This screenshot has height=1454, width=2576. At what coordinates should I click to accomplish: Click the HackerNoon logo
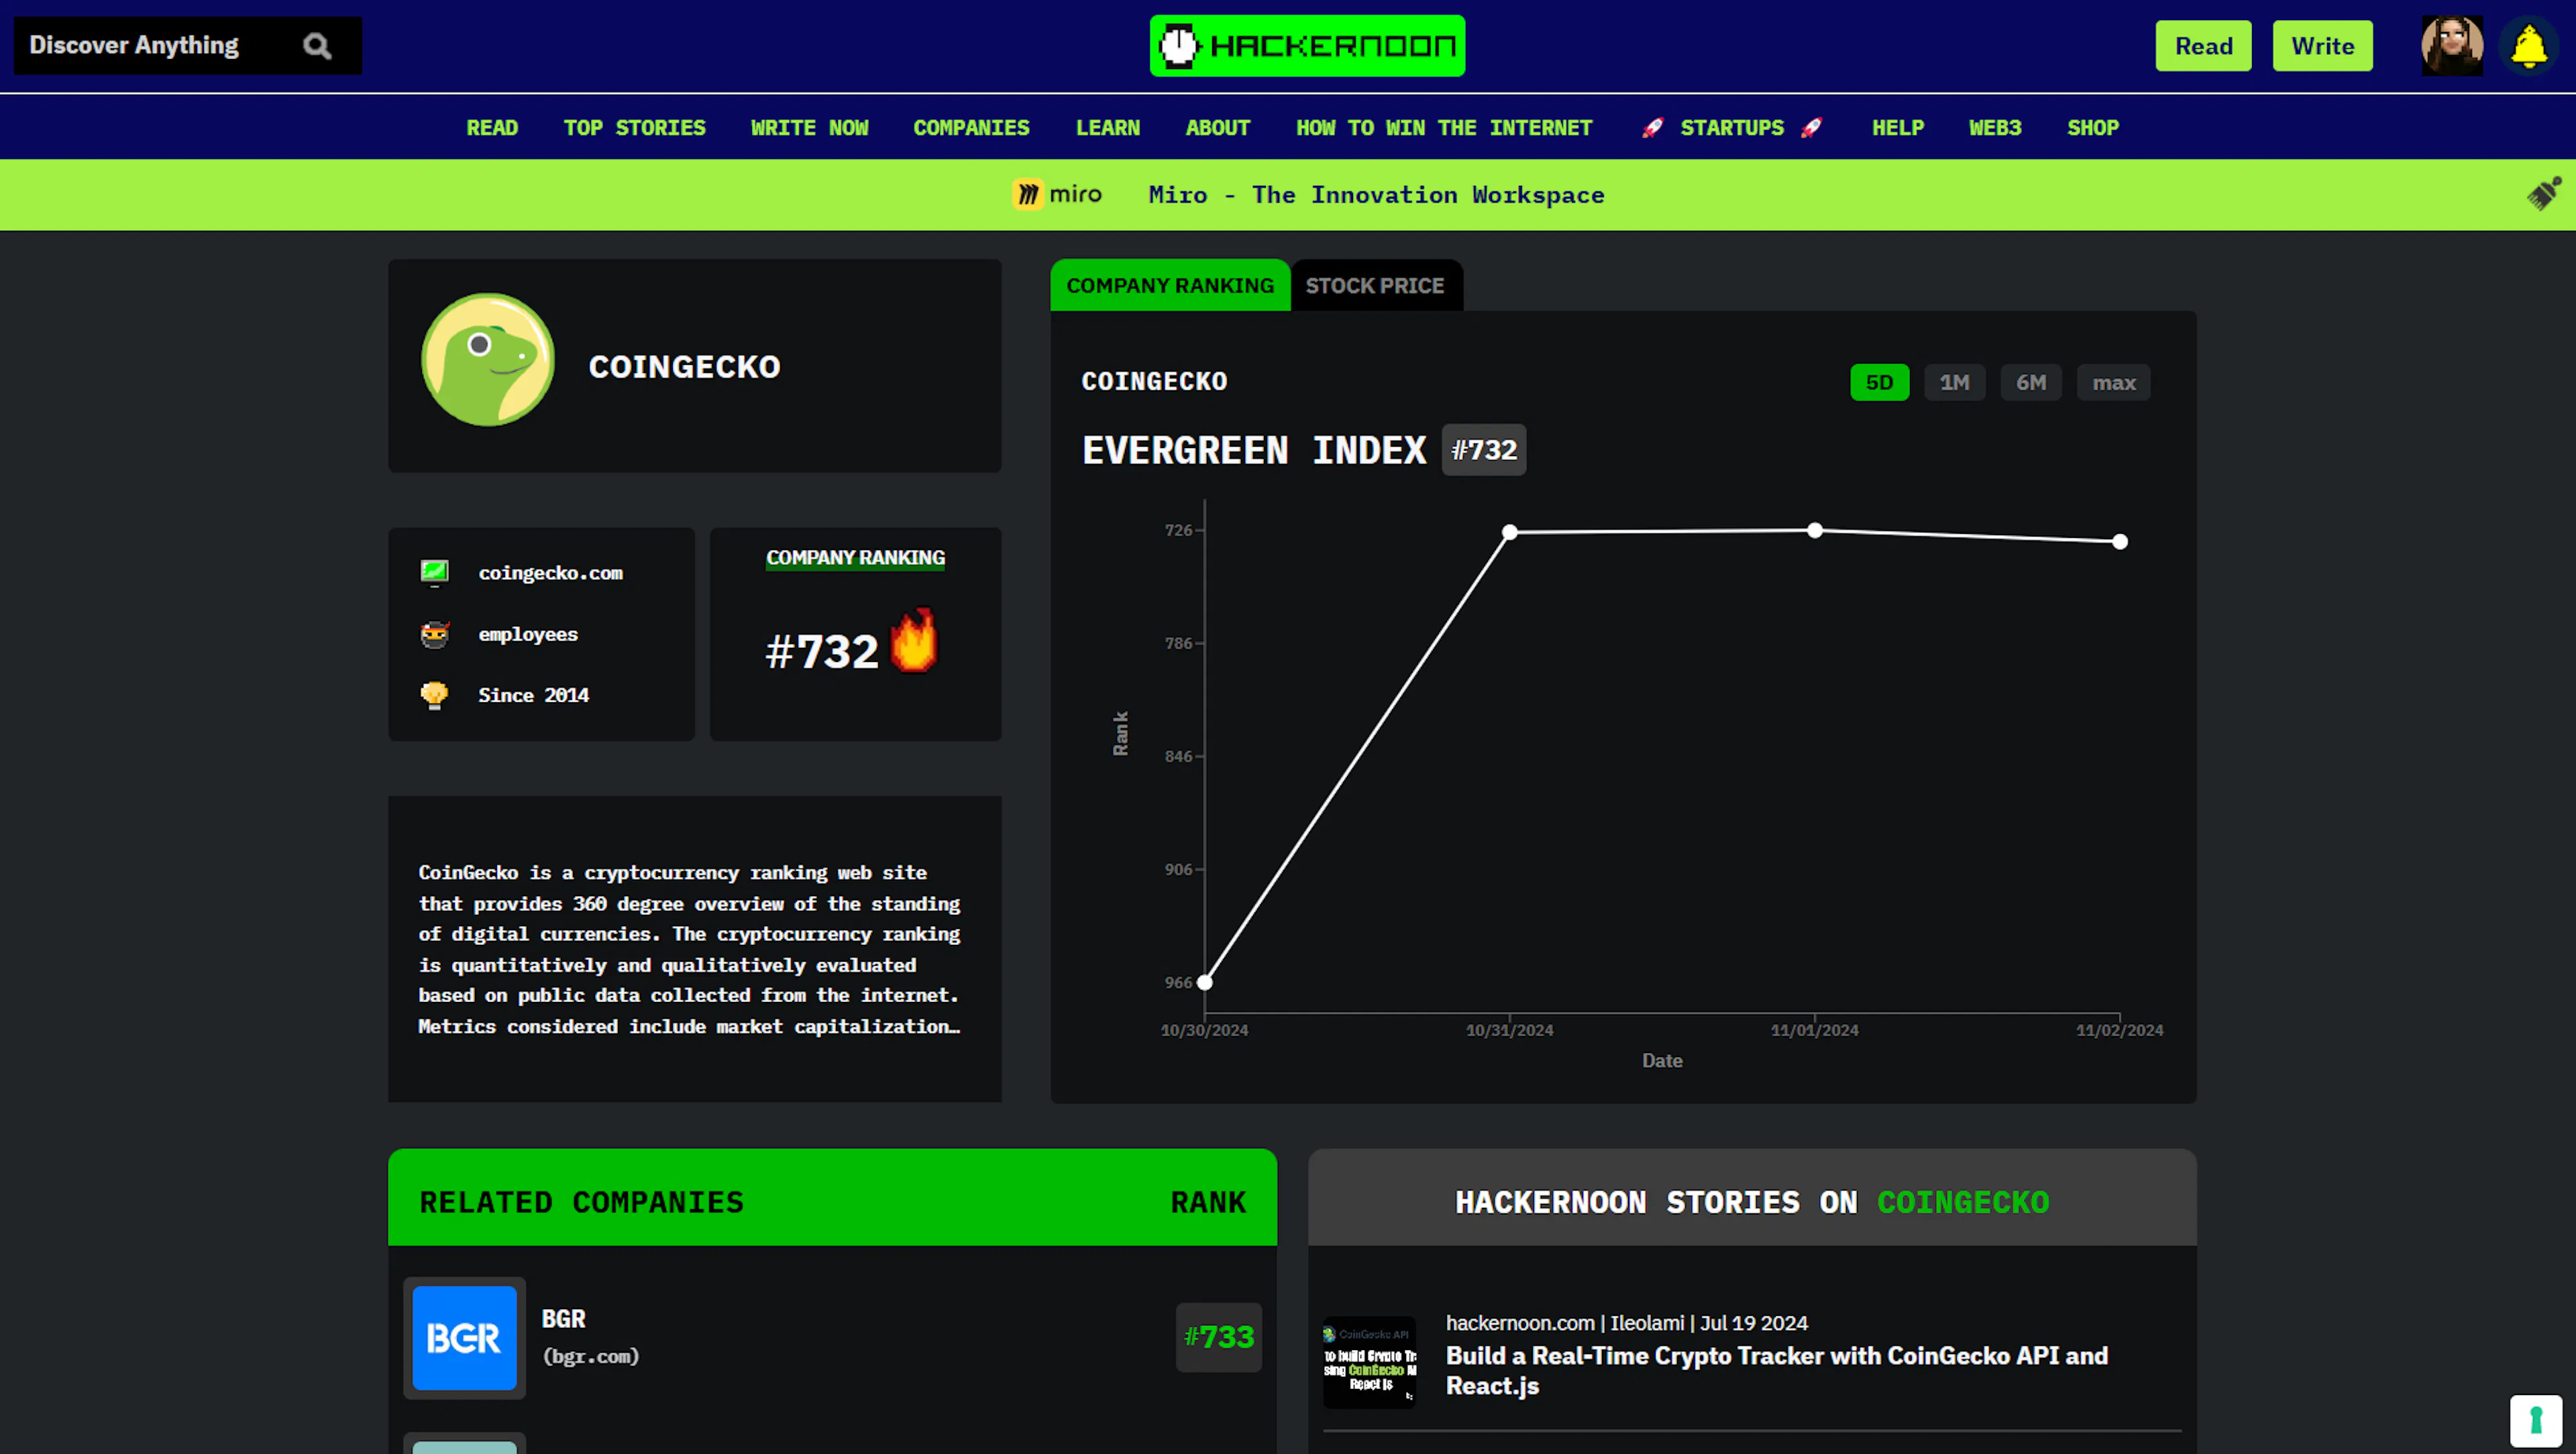pyautogui.click(x=1307, y=46)
